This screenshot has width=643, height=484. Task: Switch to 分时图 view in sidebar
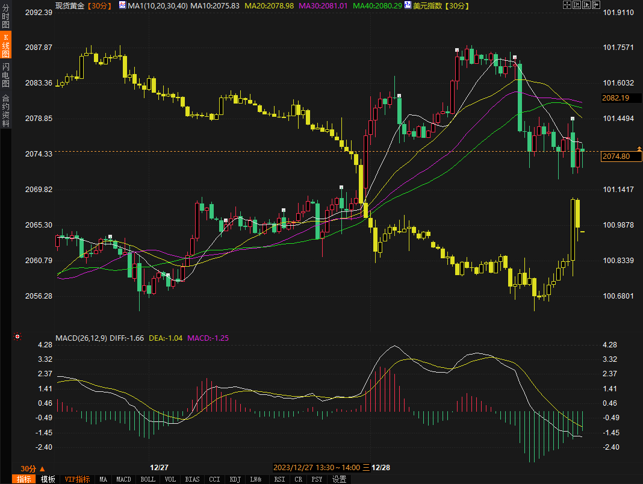point(5,16)
